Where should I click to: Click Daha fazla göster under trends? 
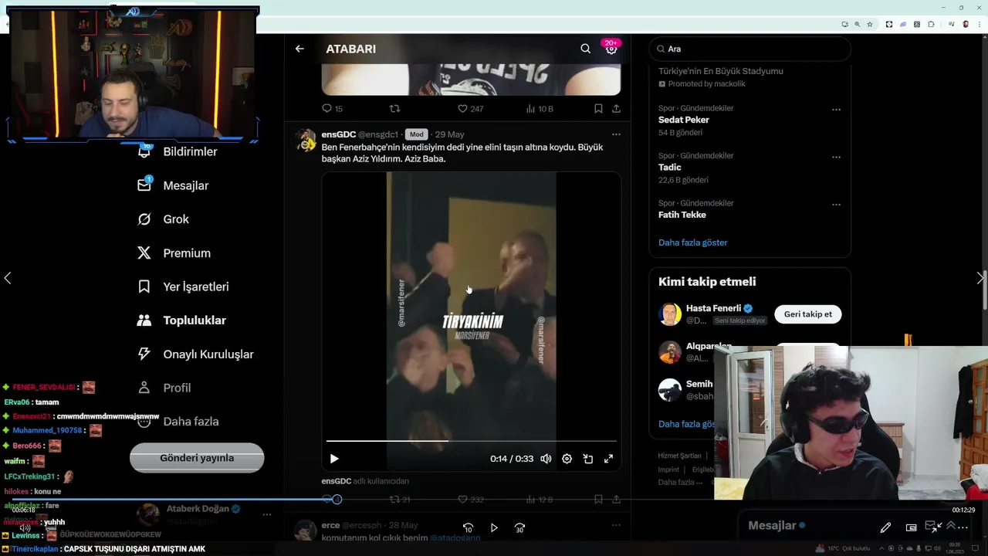click(x=692, y=242)
